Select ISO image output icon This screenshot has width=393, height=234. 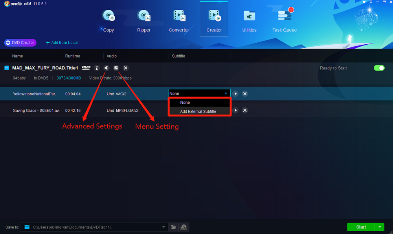pos(184,227)
